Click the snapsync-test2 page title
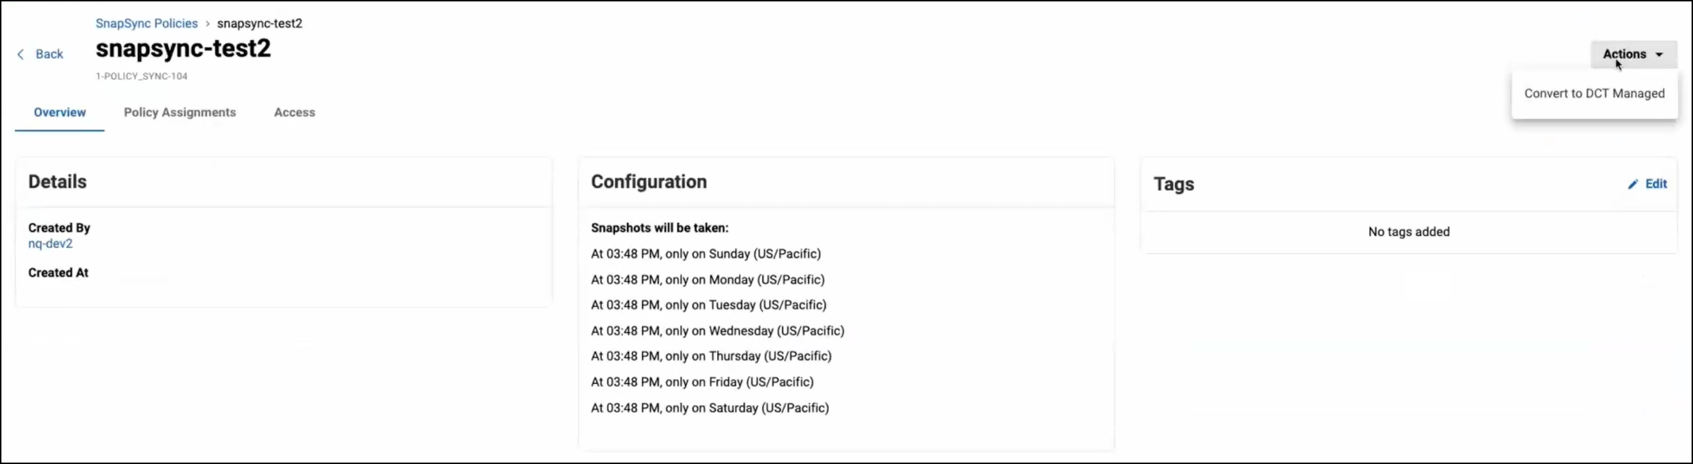 (x=183, y=48)
